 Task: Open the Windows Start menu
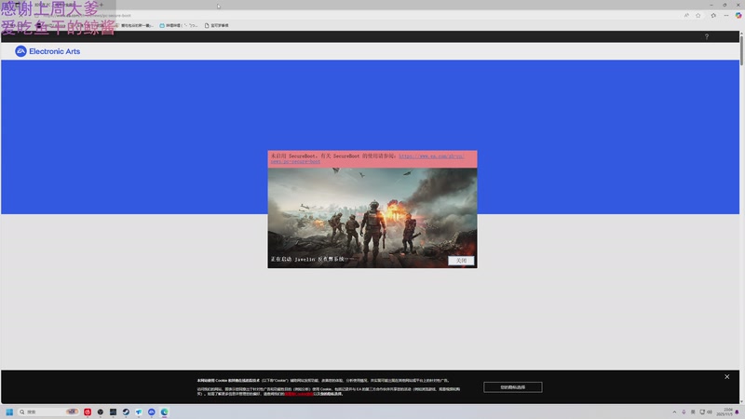pyautogui.click(x=9, y=412)
